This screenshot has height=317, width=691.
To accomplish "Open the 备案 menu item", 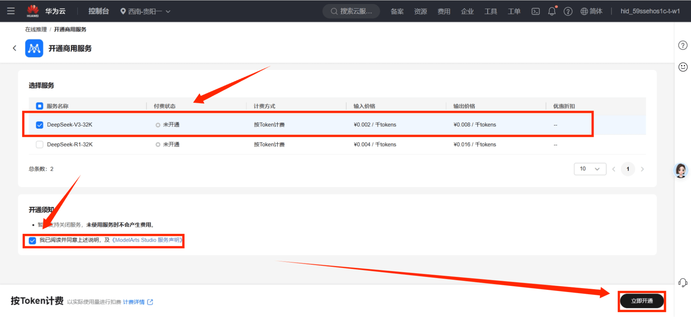I will point(397,12).
